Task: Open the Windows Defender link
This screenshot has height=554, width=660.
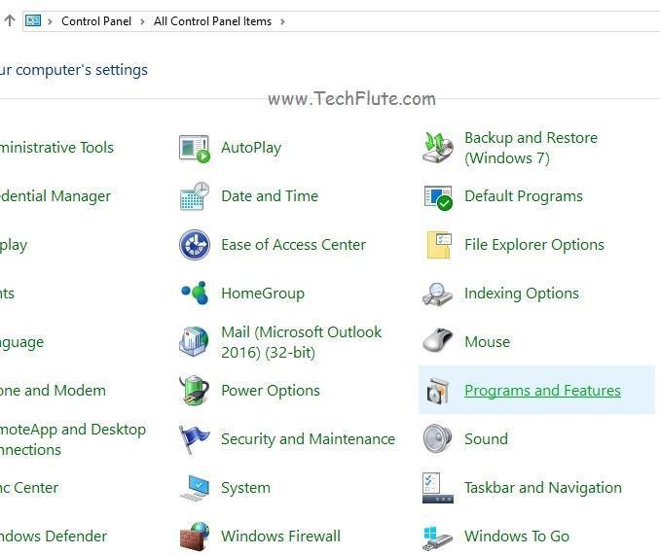Action: coord(54,537)
